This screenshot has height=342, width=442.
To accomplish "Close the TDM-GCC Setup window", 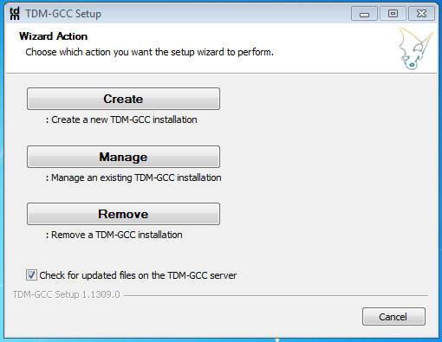I will 421,14.
